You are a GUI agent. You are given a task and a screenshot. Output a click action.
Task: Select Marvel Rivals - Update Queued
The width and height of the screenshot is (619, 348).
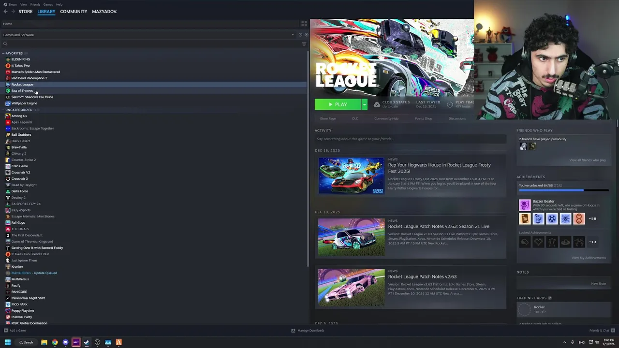coord(34,273)
